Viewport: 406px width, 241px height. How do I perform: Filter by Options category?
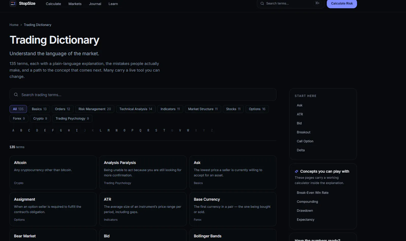[x=257, y=109]
